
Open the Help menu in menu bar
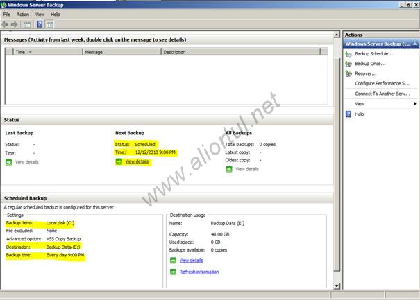(x=56, y=15)
